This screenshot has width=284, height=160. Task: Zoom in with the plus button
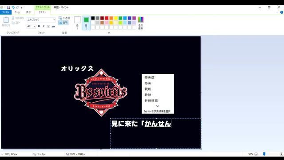(281, 154)
